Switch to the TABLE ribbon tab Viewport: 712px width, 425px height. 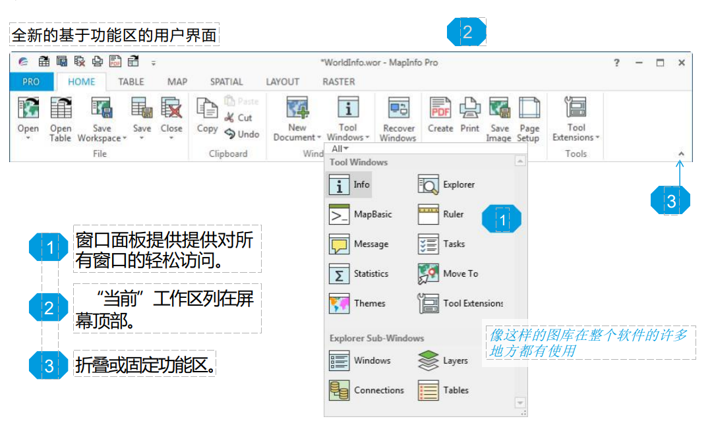[131, 82]
